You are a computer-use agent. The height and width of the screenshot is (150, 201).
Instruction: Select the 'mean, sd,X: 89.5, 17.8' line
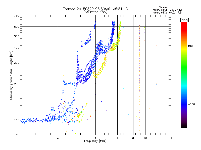click(x=167, y=12)
